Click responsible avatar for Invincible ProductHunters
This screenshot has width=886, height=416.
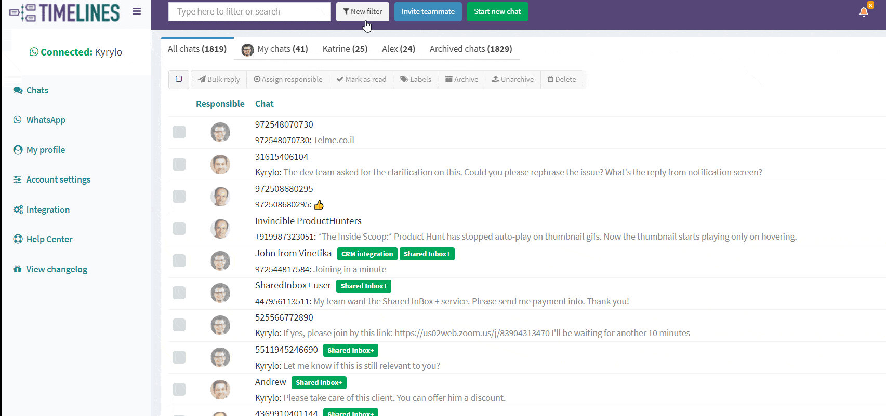click(x=220, y=229)
